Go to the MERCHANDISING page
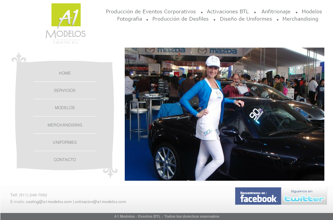 [x=65, y=125]
